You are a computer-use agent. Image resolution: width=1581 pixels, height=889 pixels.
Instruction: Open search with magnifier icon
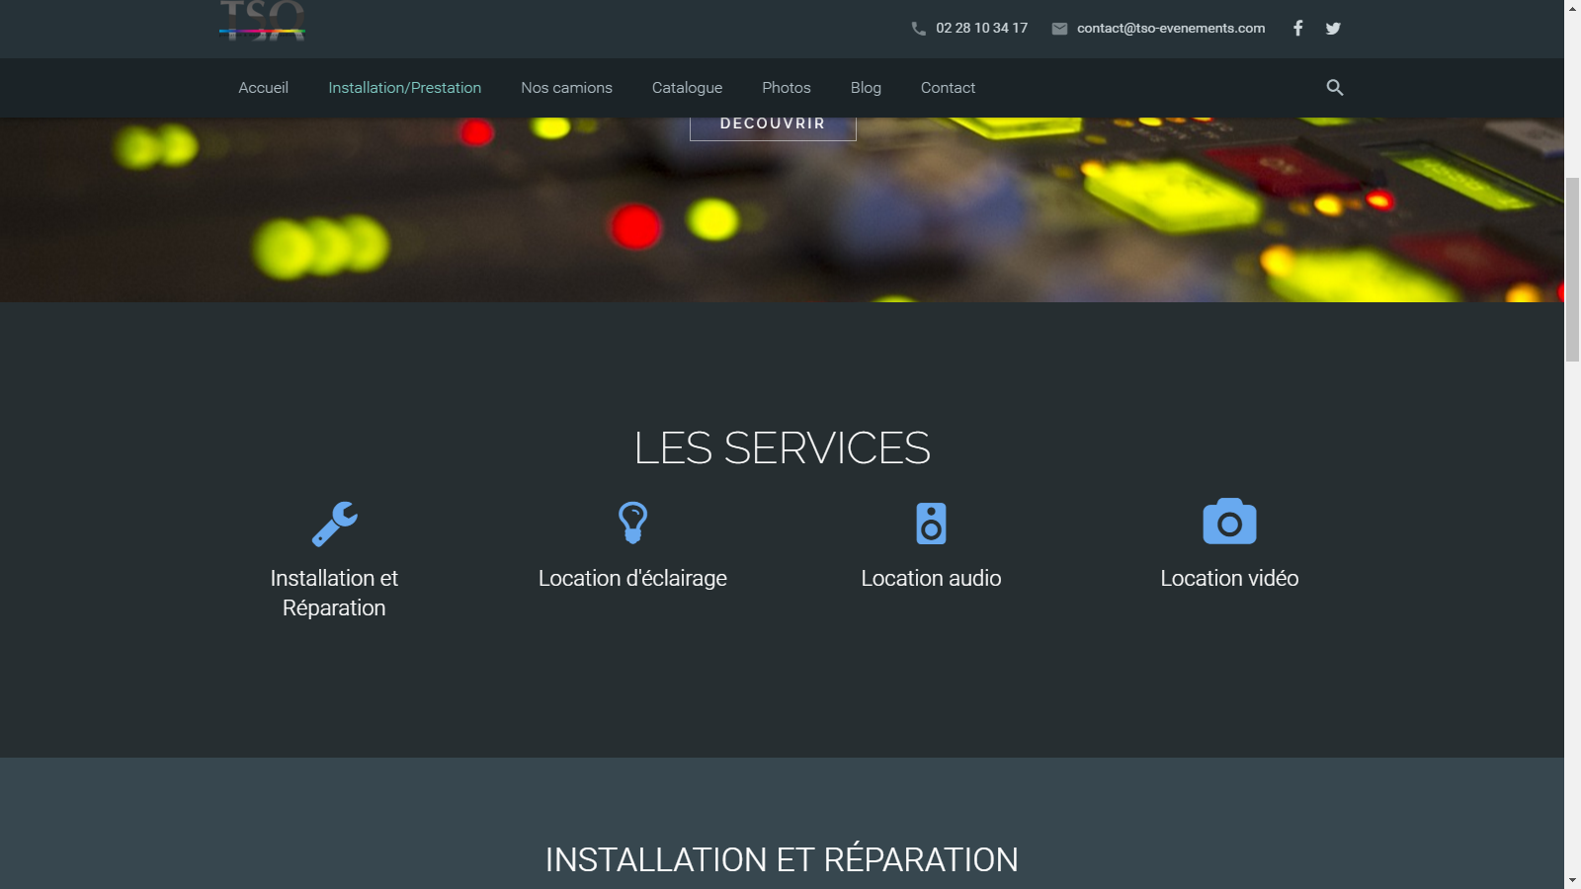[1334, 88]
